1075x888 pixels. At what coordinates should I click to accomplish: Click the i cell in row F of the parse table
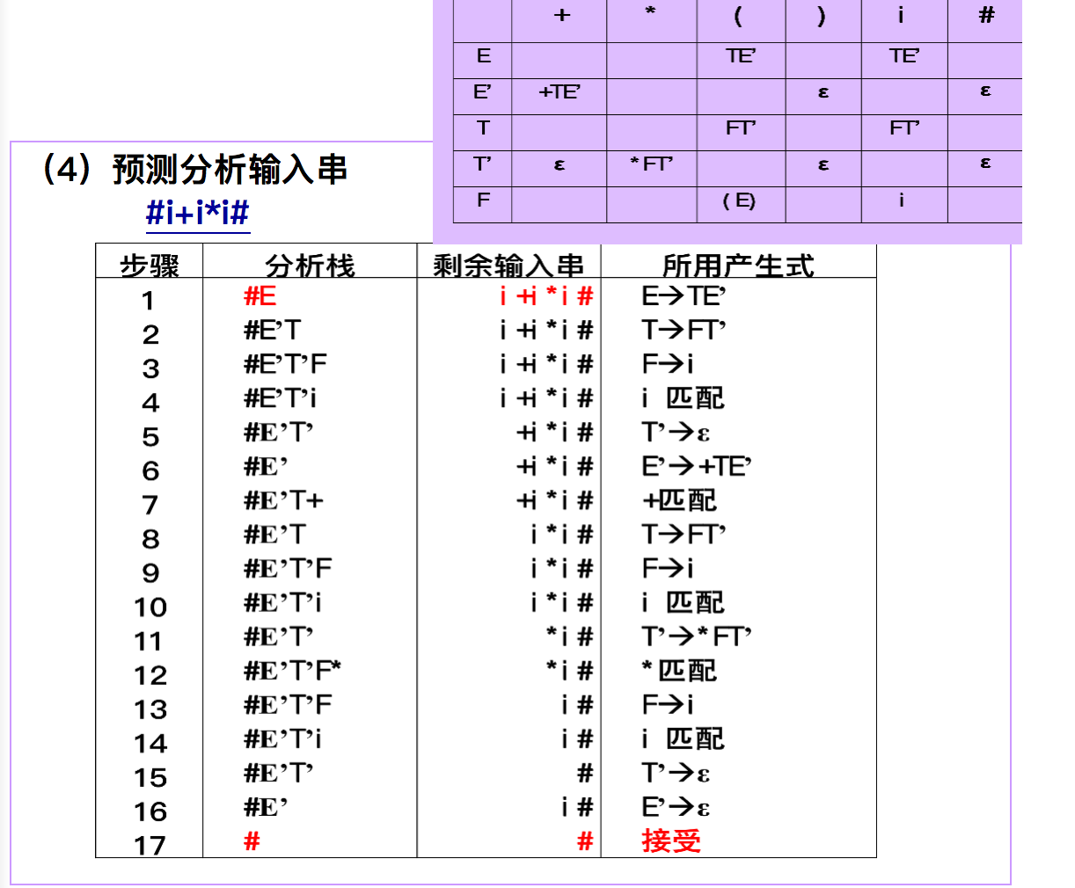[901, 200]
